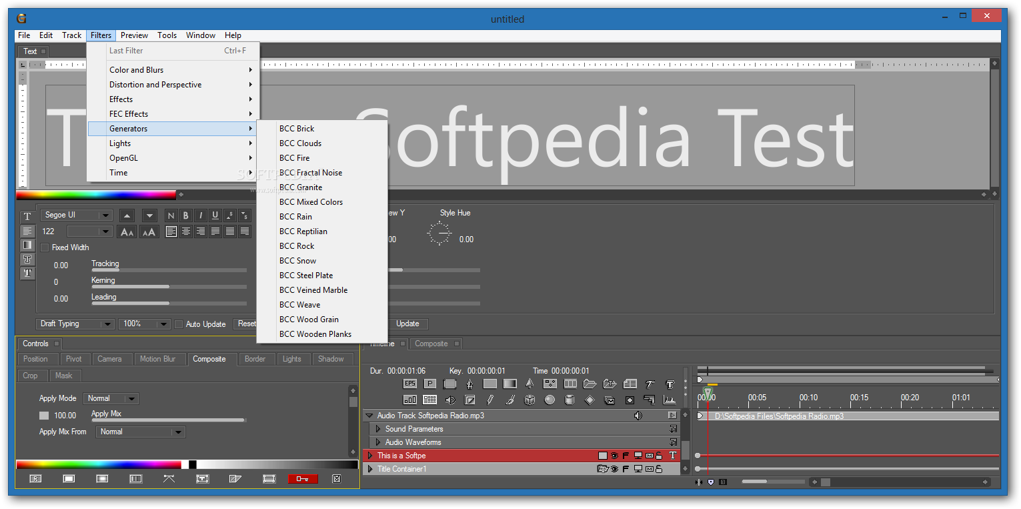Click the paintbrush icon in timeline toolbar
Viewport: 1021px width, 509px height.
pos(510,400)
